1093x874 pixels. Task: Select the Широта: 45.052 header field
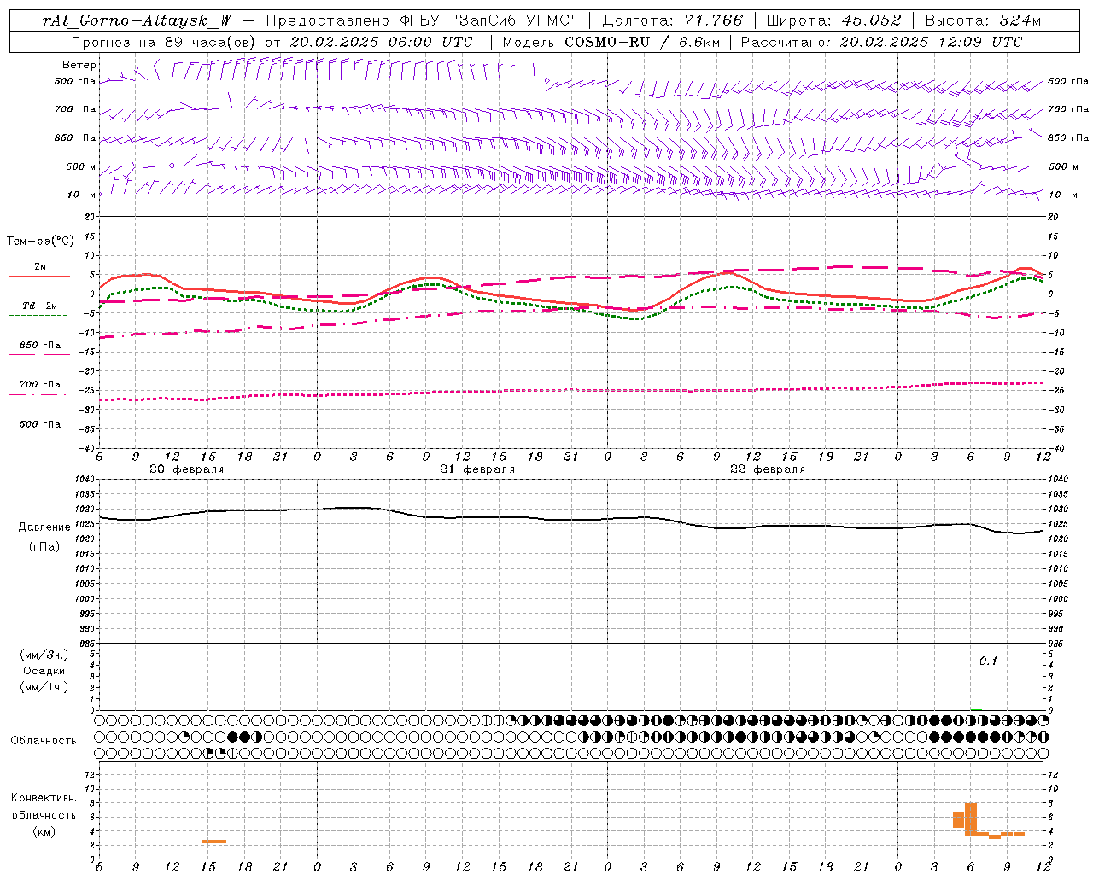coord(833,20)
